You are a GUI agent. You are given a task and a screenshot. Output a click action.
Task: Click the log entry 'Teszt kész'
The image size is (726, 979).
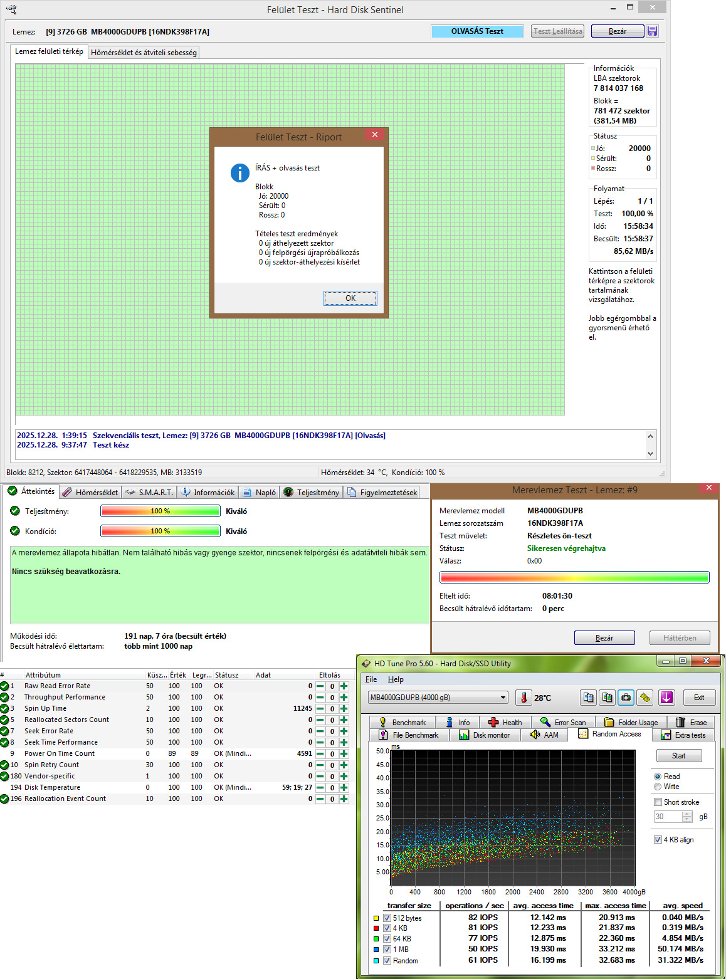click(111, 445)
